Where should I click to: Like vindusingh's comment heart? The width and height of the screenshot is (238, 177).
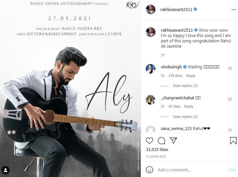coord(230,68)
